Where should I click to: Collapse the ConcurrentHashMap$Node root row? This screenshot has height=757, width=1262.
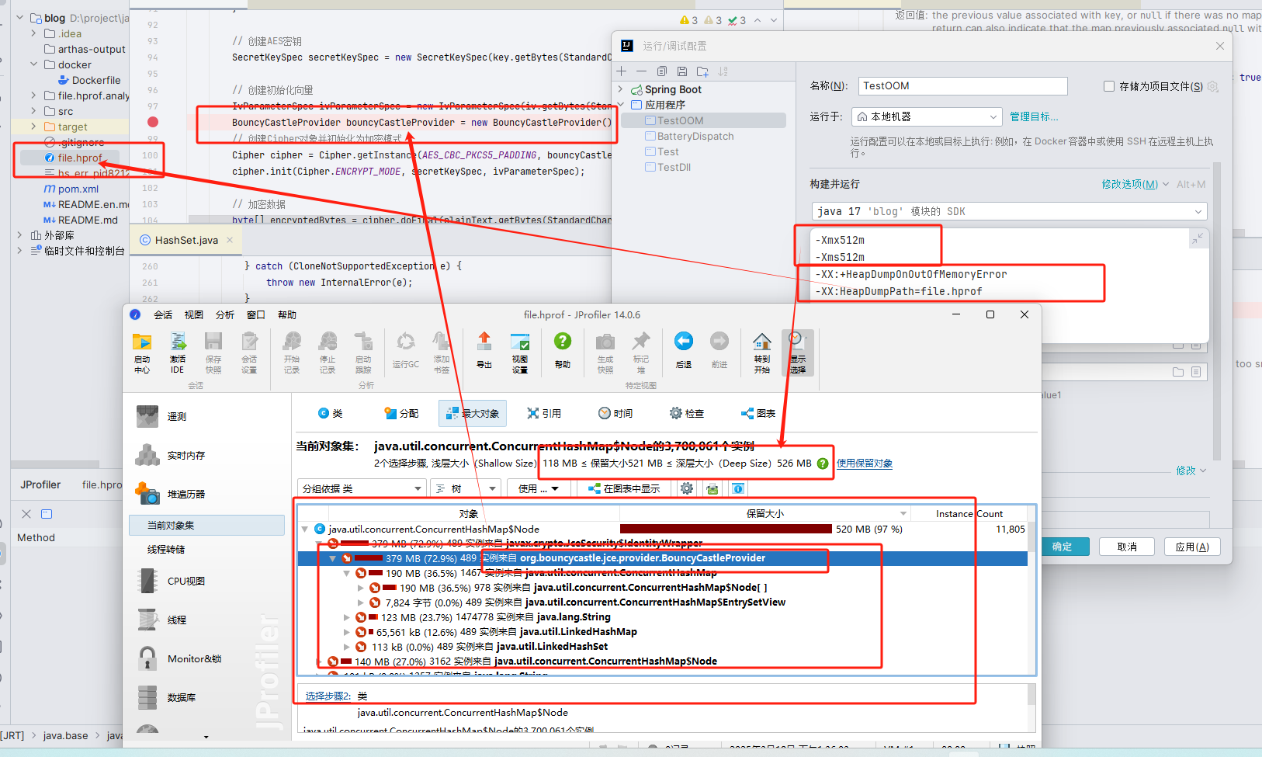tap(304, 530)
